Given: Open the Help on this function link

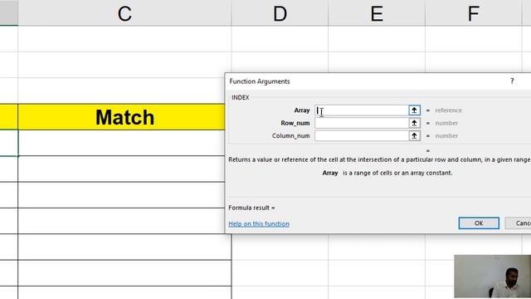Looking at the screenshot, I should (x=259, y=223).
